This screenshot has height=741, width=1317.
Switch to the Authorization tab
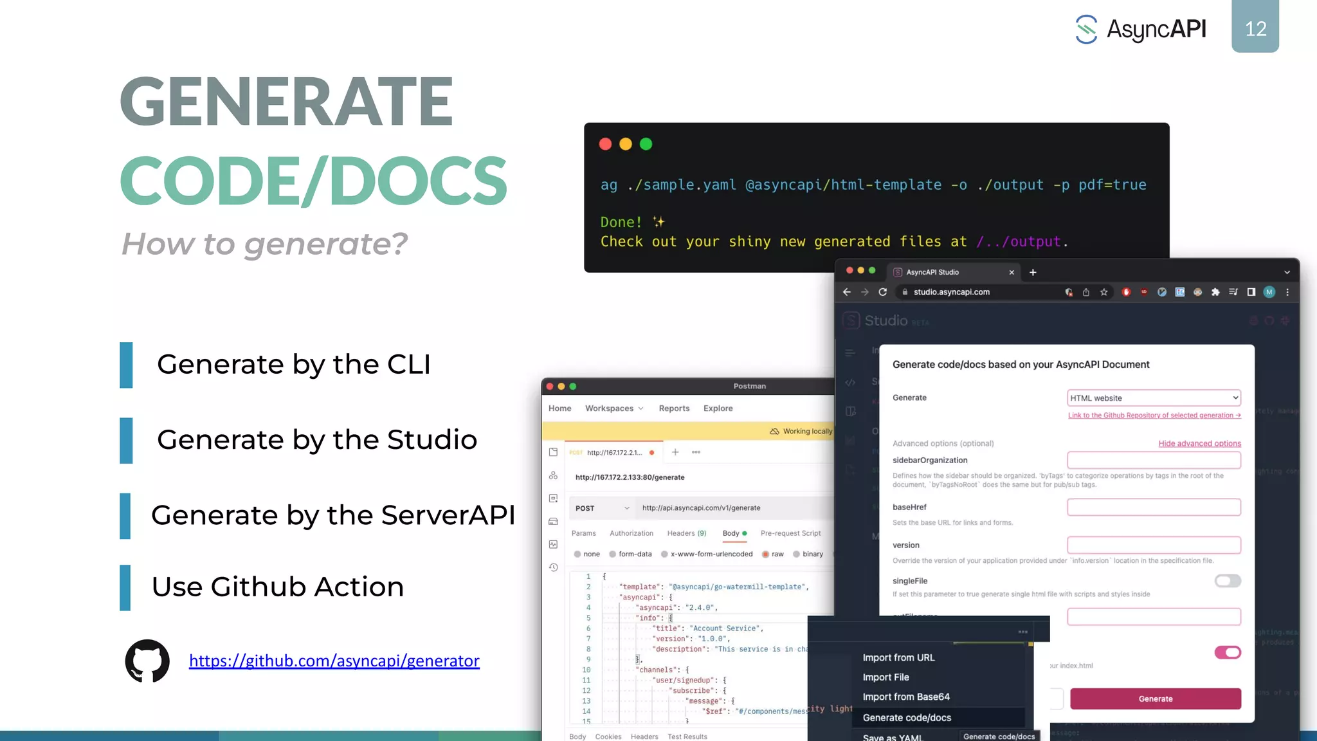click(631, 533)
